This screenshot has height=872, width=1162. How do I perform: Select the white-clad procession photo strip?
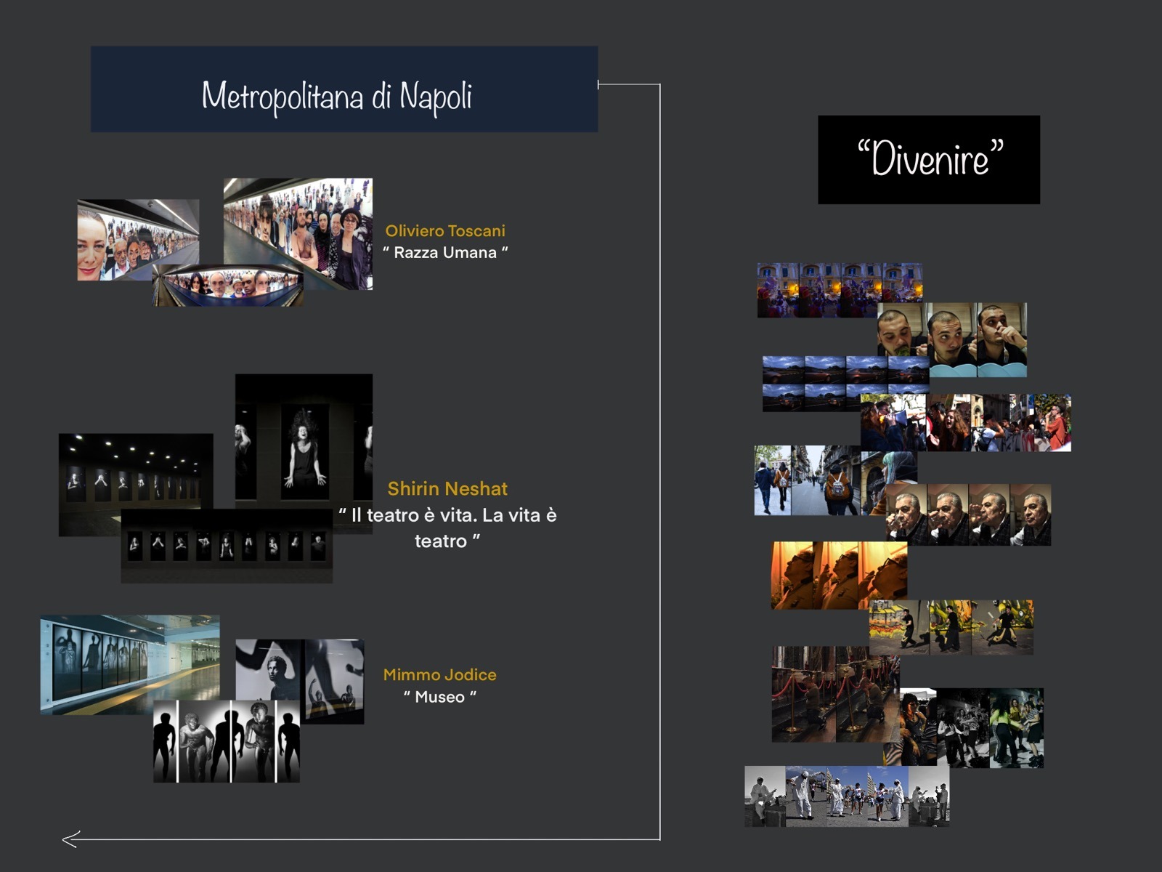pyautogui.click(x=847, y=796)
